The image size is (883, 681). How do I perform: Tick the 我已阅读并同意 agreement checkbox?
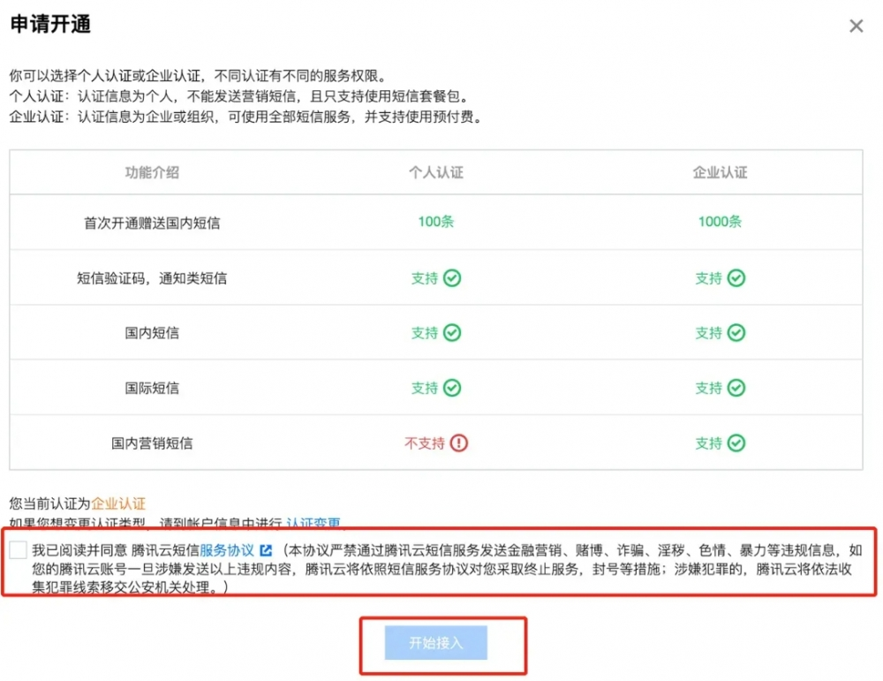[x=19, y=550]
